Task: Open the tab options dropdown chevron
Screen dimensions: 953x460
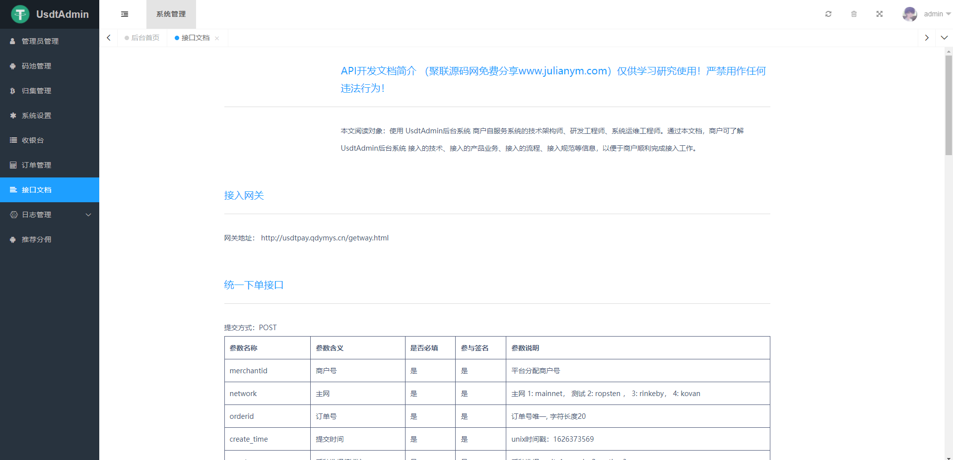Action: pos(944,38)
